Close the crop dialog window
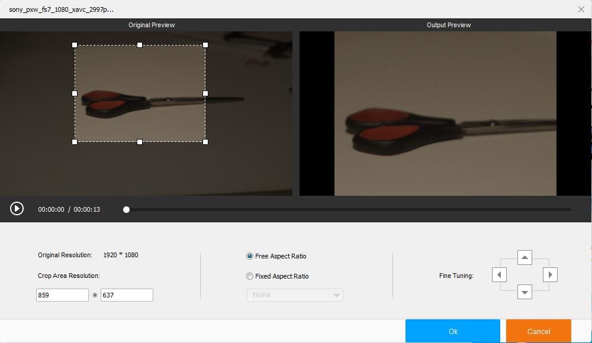This screenshot has width=592, height=343. 581,9
